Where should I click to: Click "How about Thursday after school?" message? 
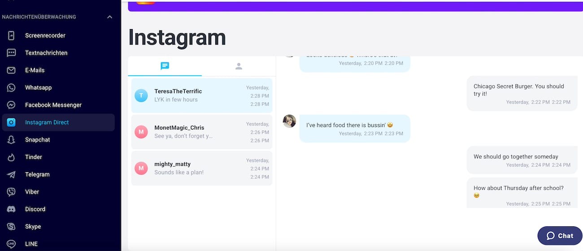522,193
